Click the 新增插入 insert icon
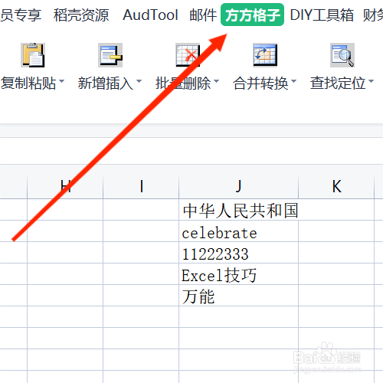383x383 pixels. (110, 55)
